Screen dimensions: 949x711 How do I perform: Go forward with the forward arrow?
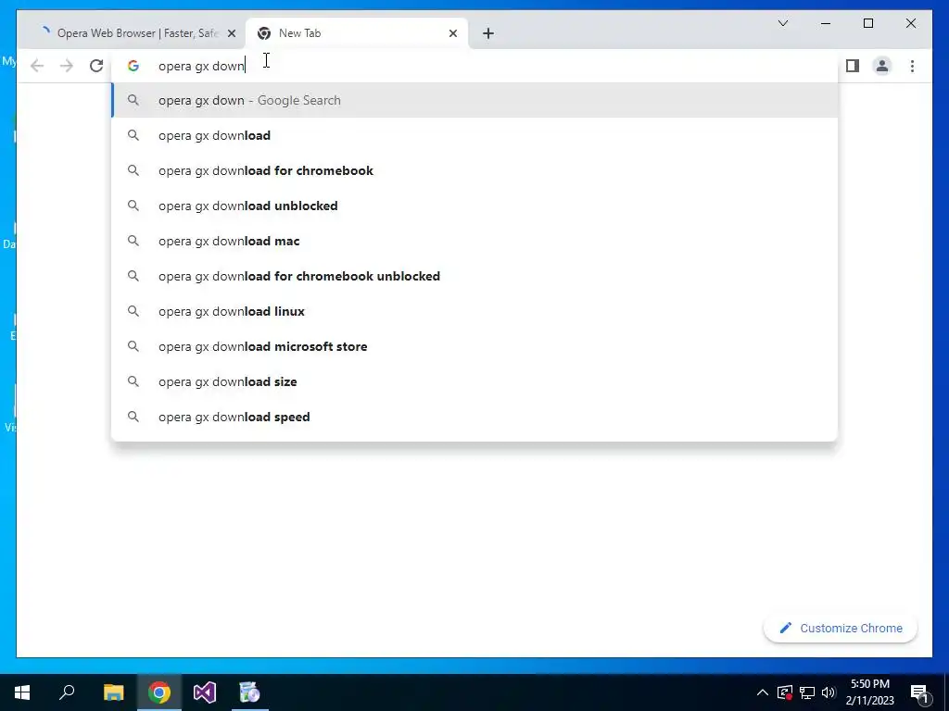pyautogui.click(x=67, y=66)
